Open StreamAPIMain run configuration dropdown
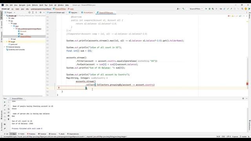Viewport: 251px width, 141px height. point(195,9)
